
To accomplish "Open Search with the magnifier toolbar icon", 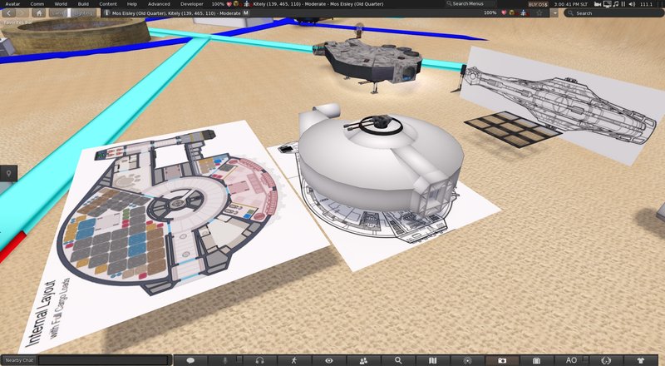I will [398, 360].
